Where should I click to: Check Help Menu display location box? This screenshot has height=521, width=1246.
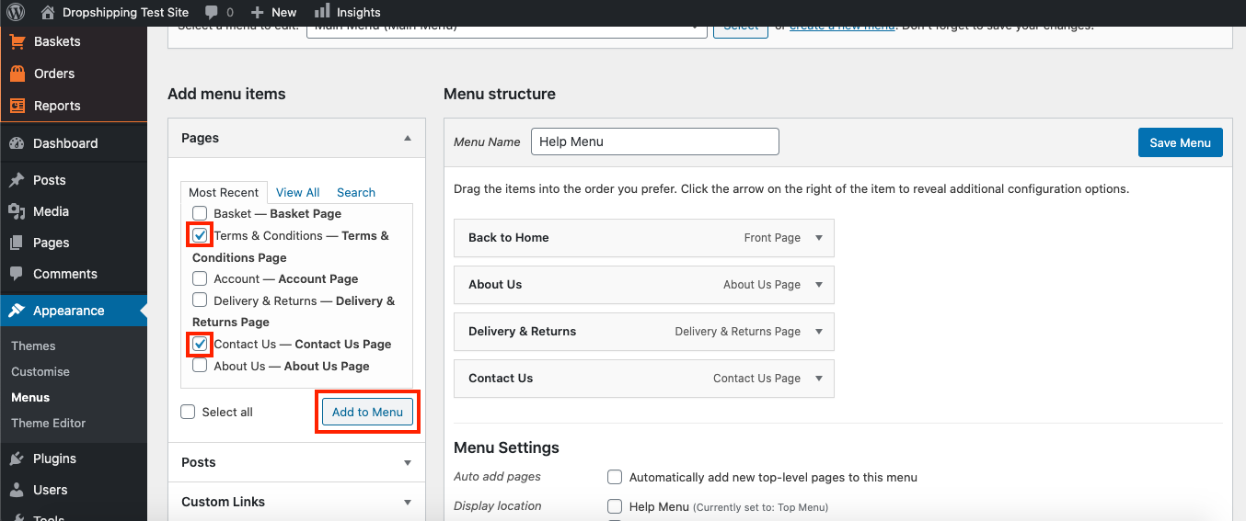(x=615, y=506)
